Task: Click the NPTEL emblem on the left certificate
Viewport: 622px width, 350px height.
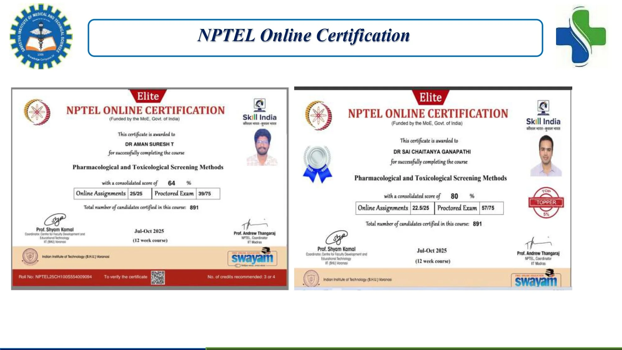Action: click(x=37, y=112)
